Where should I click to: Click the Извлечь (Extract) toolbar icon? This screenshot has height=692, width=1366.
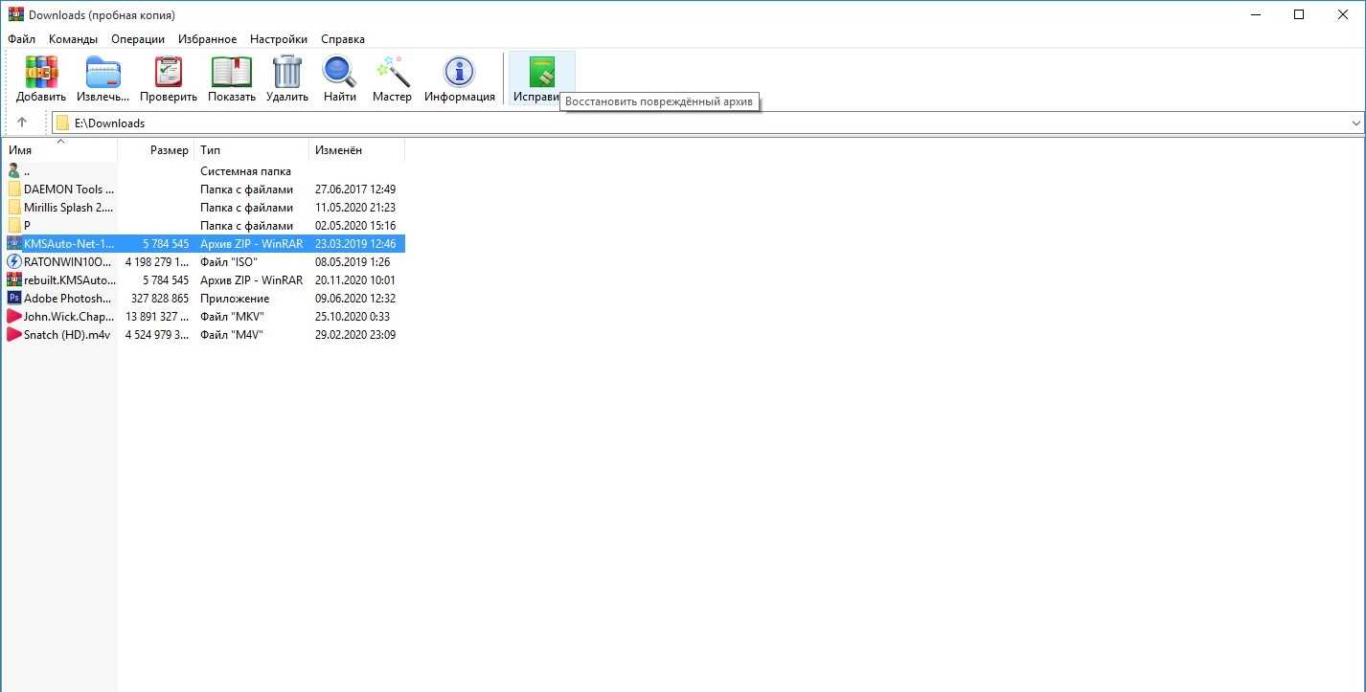102,73
